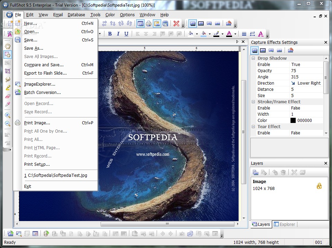Click the red X delete icon in top toolbar
This screenshot has width=332, height=248.
176,23
